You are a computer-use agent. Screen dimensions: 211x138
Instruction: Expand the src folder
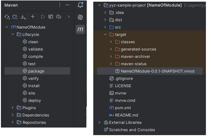(105, 27)
